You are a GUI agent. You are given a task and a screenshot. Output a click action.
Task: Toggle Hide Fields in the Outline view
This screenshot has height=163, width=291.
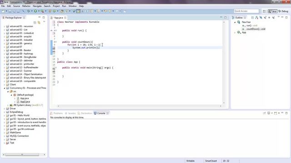[x=261, y=18]
